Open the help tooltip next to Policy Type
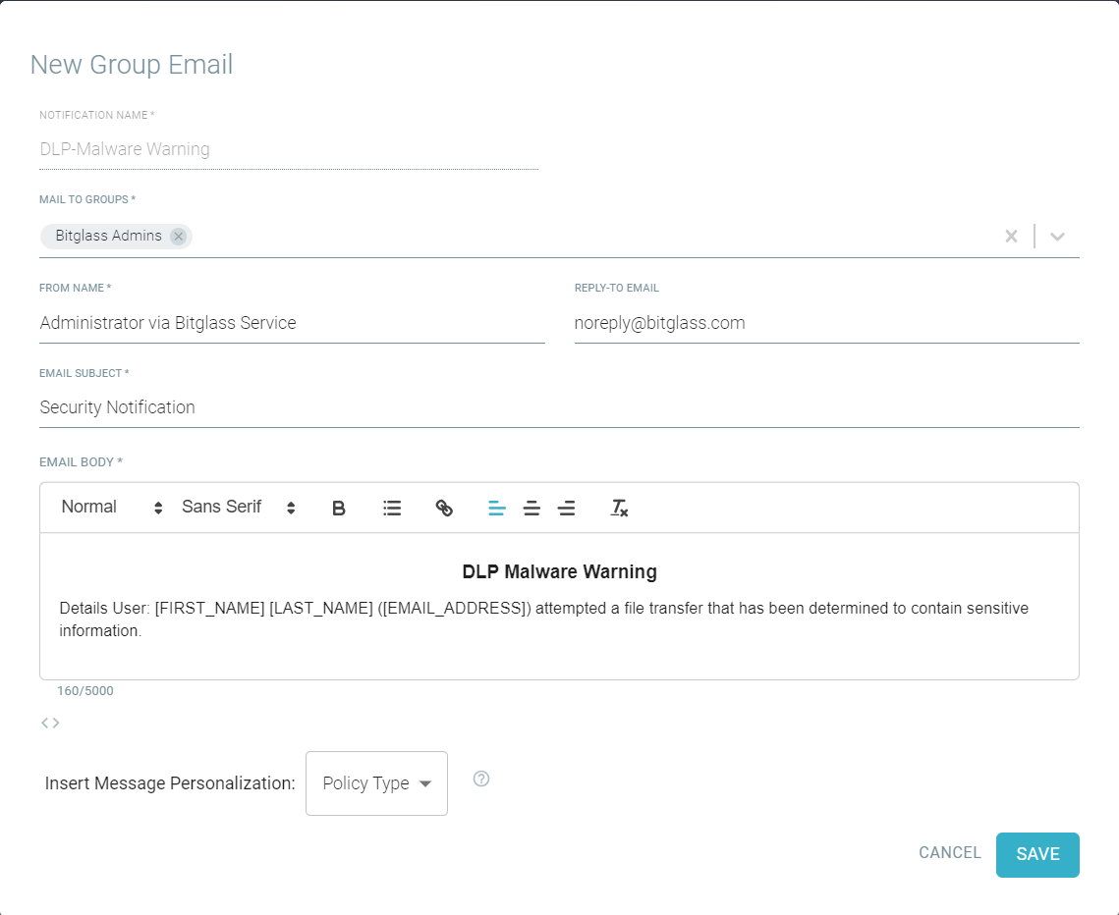 tap(480, 779)
